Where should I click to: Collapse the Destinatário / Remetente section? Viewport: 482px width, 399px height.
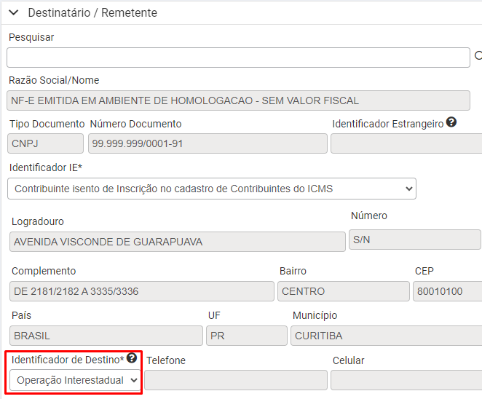[x=14, y=12]
